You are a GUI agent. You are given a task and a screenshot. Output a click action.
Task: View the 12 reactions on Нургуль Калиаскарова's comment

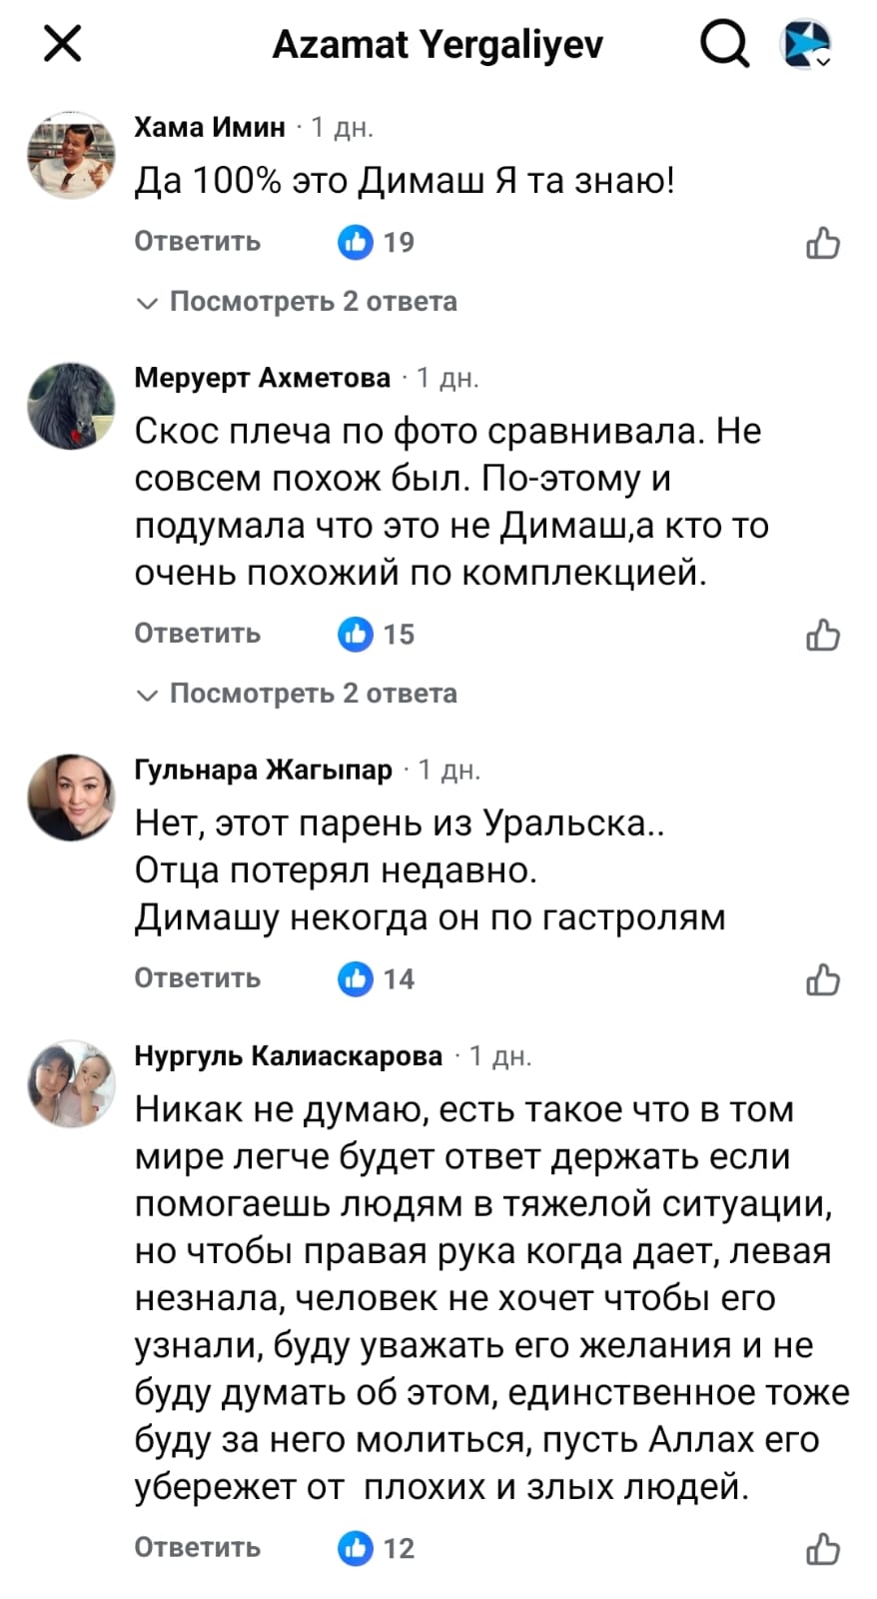tap(377, 1548)
